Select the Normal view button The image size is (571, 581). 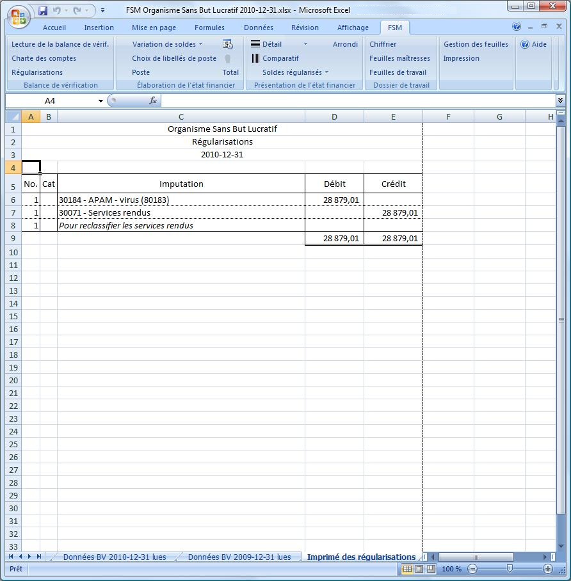[x=407, y=569]
